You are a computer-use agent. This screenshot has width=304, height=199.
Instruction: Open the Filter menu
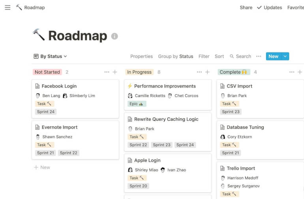(204, 56)
